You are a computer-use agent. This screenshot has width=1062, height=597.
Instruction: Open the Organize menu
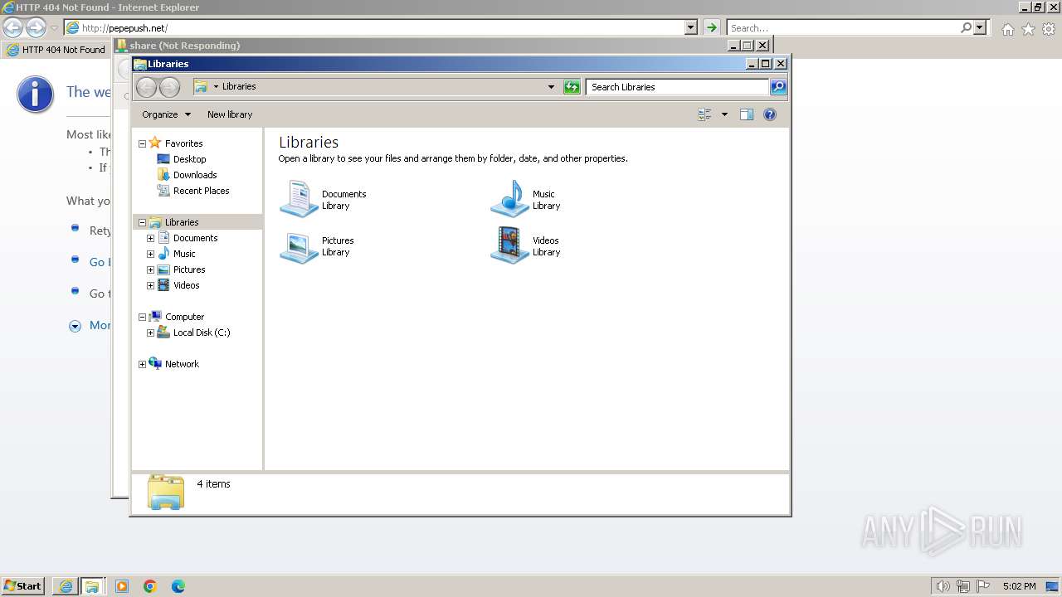pos(166,114)
